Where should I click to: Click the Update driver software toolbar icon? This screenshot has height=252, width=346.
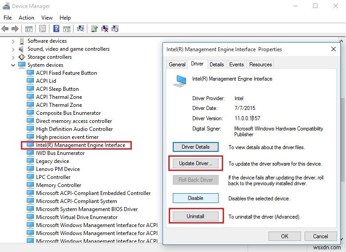coord(94,28)
